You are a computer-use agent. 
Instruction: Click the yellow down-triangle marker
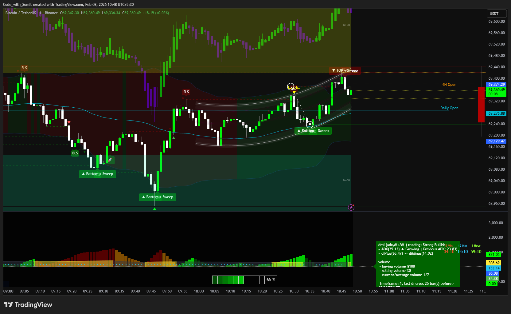[294, 92]
